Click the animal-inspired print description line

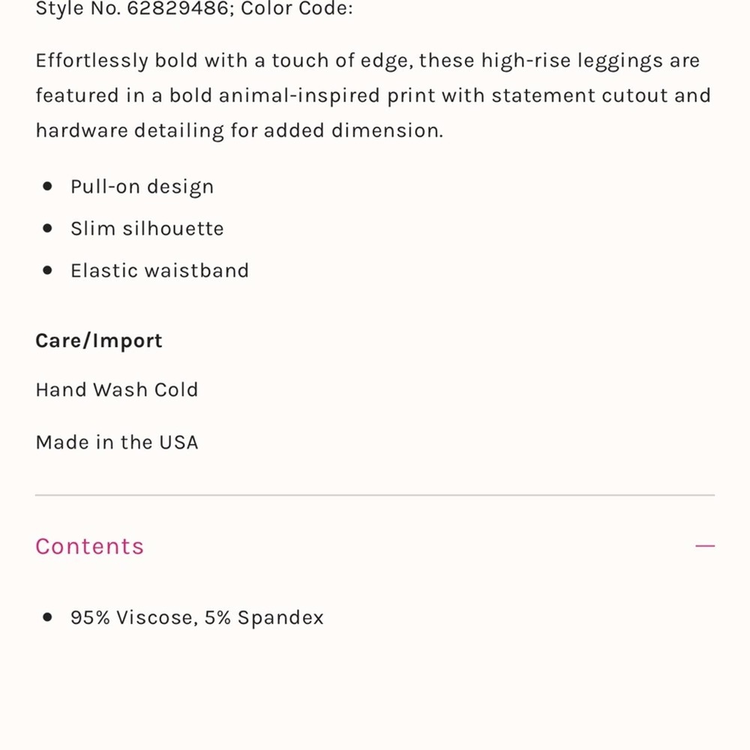[x=373, y=96]
